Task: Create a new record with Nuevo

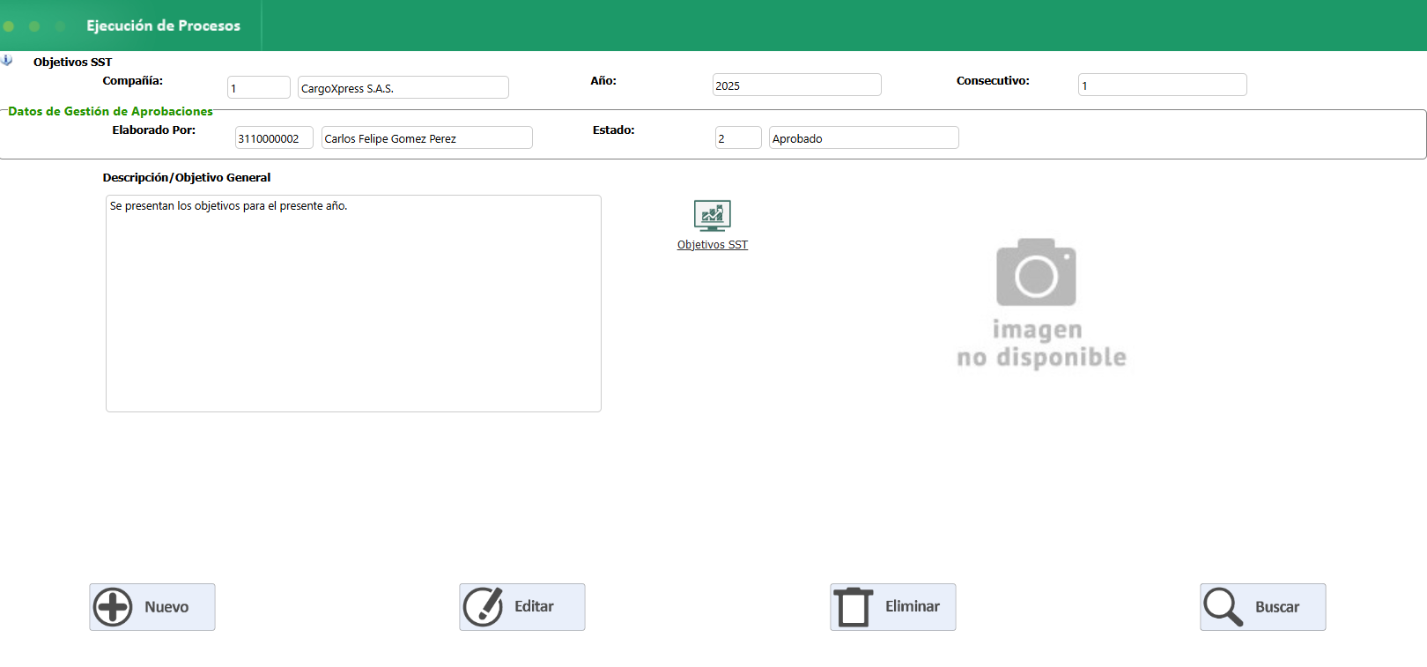Action: (152, 607)
